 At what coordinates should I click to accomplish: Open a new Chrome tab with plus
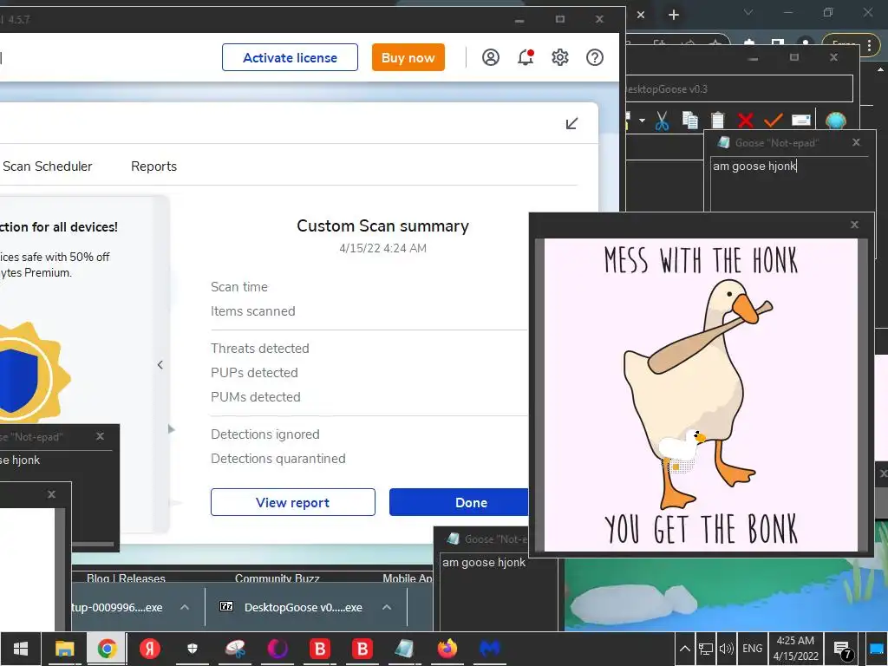tap(673, 15)
